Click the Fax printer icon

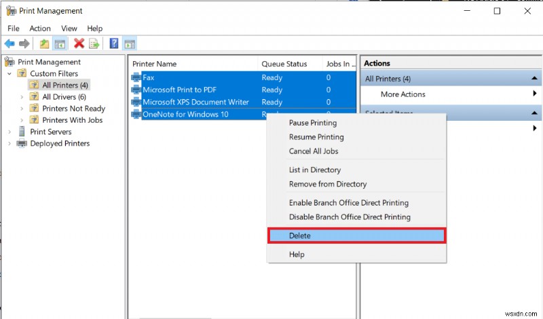136,77
